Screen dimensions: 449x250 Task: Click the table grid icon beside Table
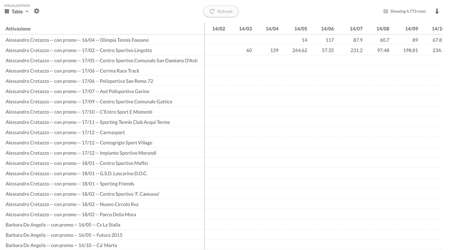[x=7, y=11]
